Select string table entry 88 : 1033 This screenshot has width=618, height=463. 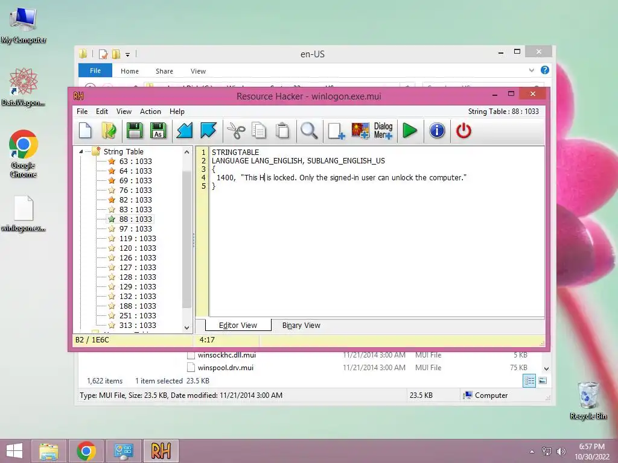(135, 219)
